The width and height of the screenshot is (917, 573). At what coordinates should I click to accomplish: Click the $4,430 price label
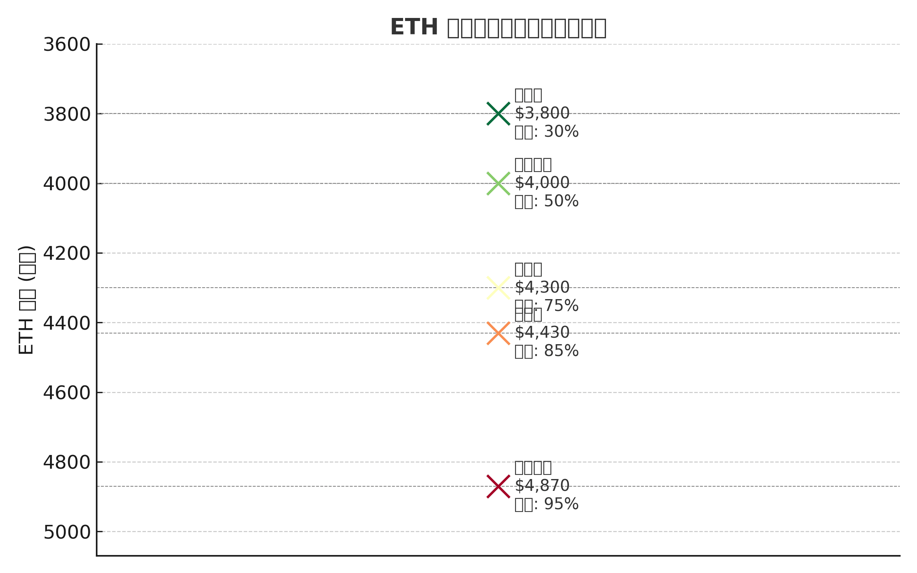(x=542, y=332)
